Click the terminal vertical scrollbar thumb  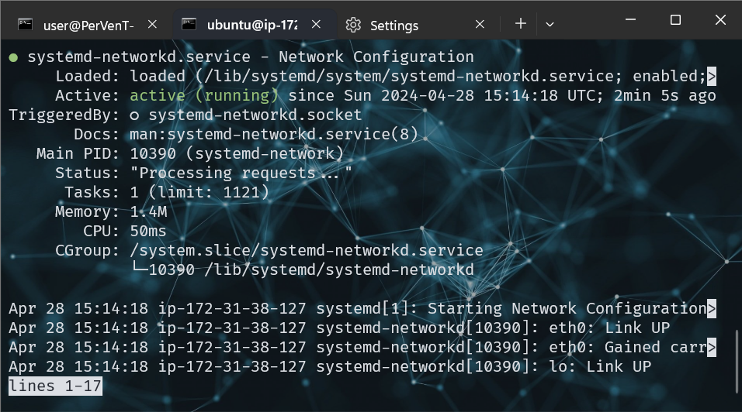tap(737, 361)
